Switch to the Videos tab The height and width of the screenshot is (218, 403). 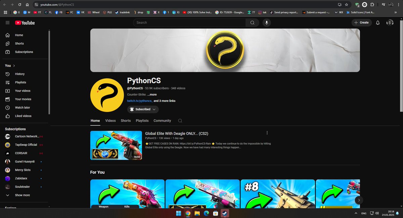point(110,121)
